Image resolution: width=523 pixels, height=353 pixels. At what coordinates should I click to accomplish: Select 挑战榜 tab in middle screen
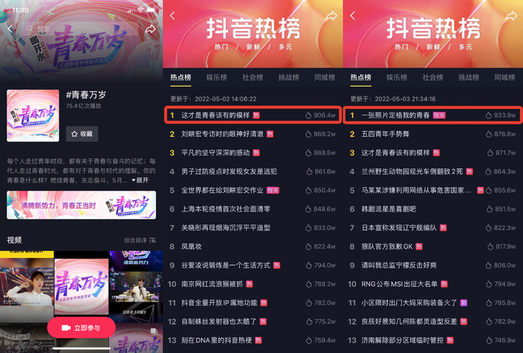[x=288, y=78]
